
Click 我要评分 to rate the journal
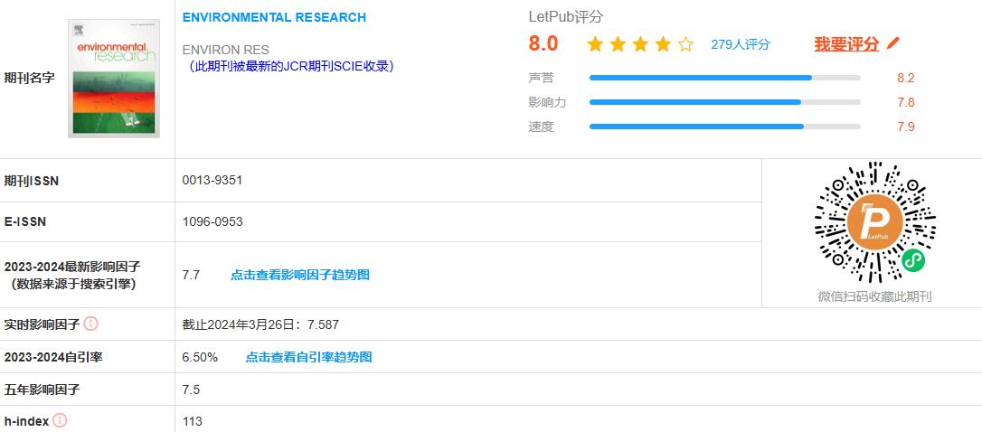coord(846,43)
